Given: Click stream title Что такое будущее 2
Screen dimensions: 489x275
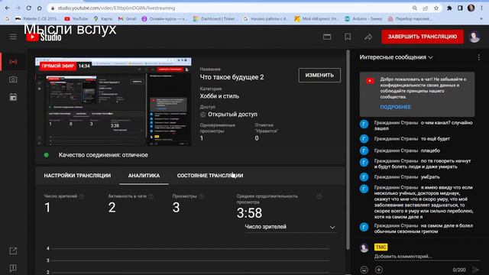Looking at the screenshot, I should 232,77.
